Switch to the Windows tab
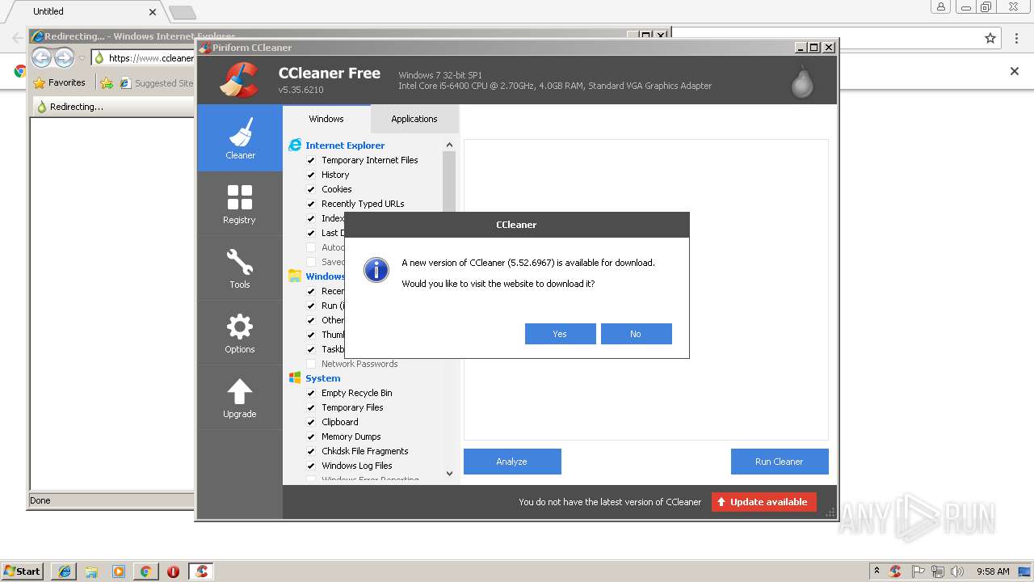The height and width of the screenshot is (582, 1034). 326,119
